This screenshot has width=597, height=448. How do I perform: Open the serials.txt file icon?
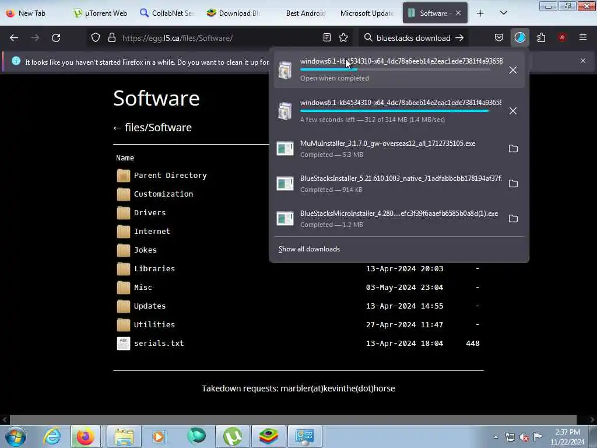[124, 344]
